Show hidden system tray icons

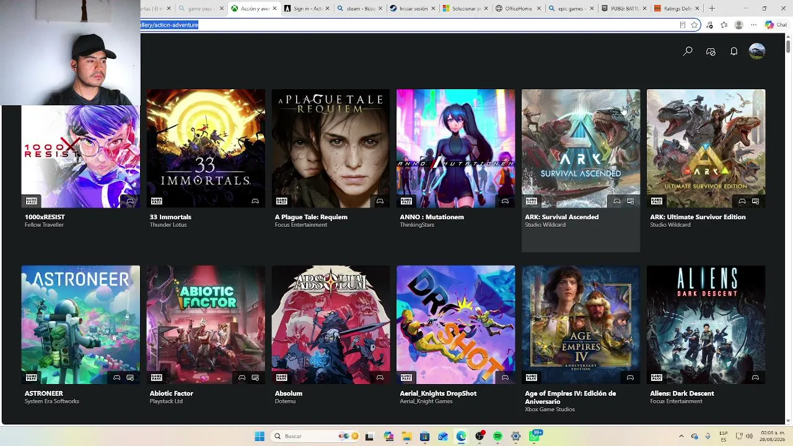tap(681, 436)
